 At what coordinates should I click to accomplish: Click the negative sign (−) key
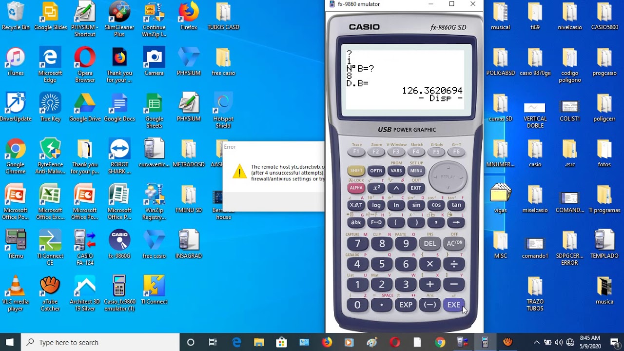pos(430,305)
